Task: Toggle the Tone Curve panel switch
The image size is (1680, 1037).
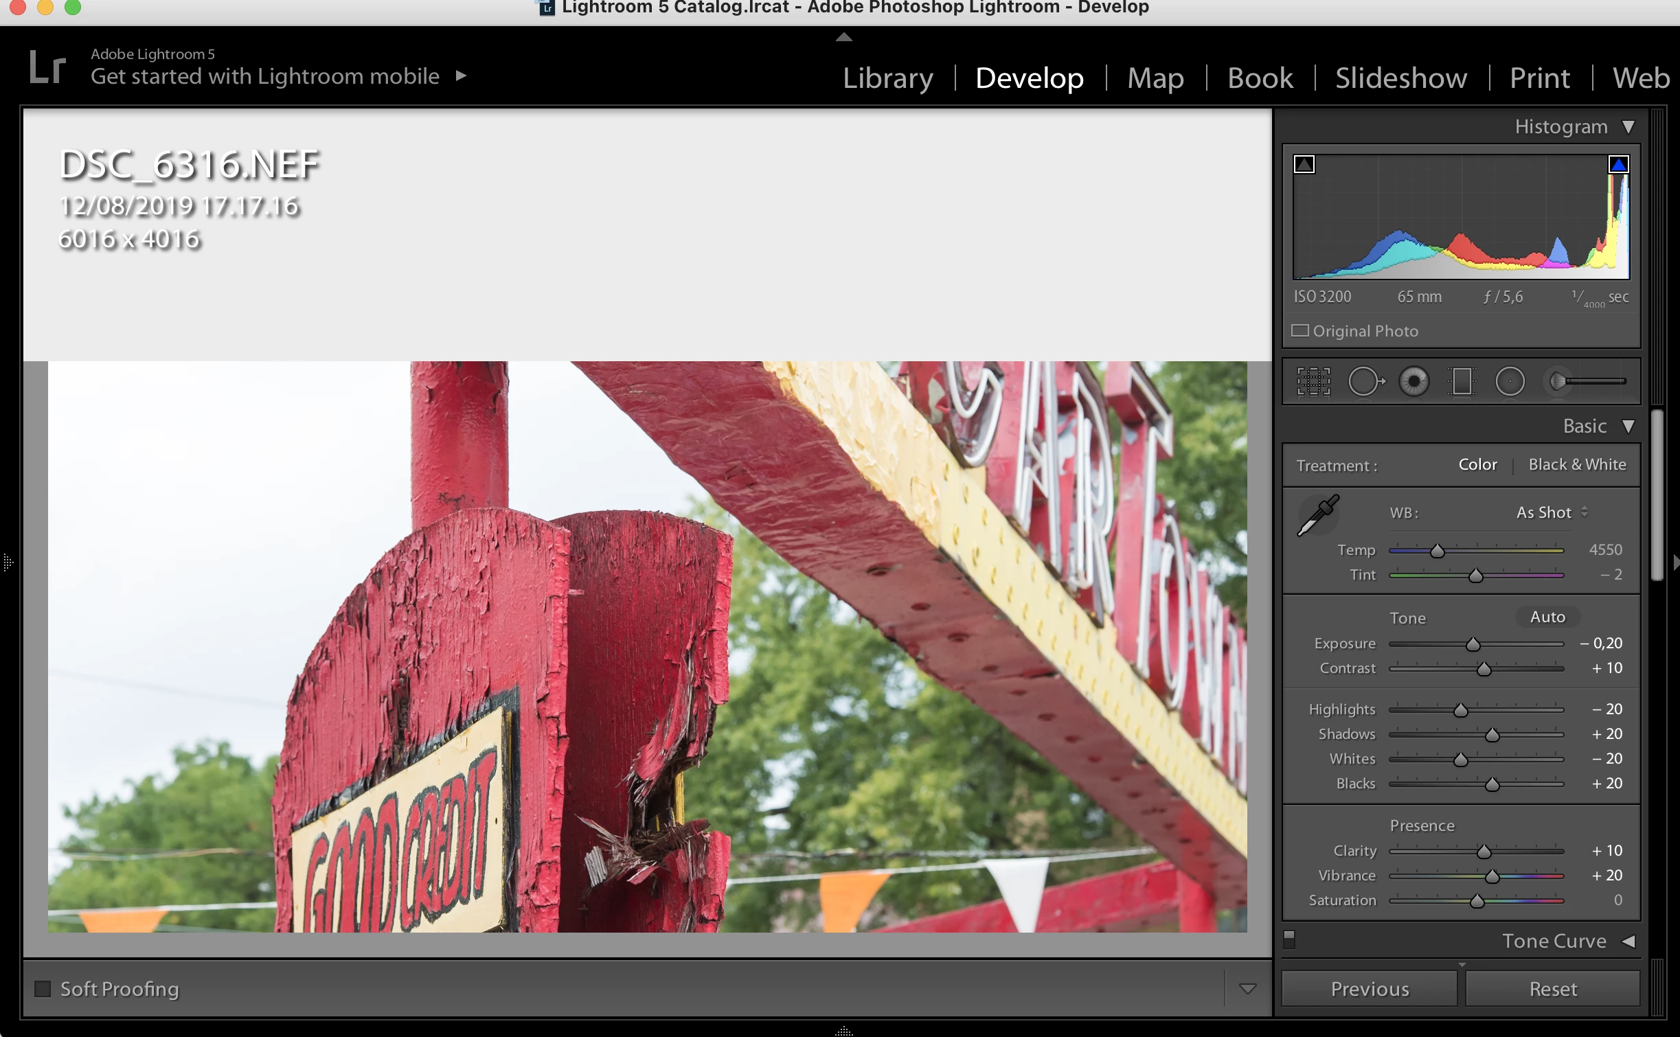Action: [1289, 938]
